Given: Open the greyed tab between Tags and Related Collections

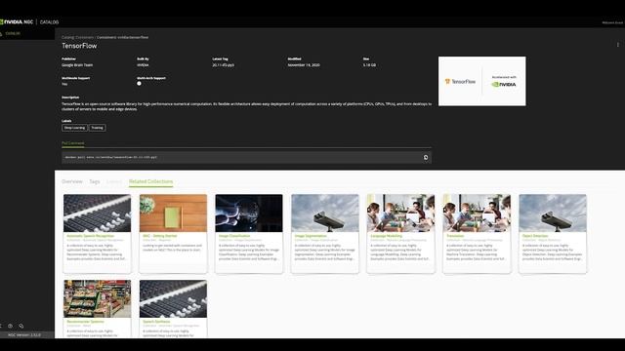Looking at the screenshot, I should [x=114, y=181].
